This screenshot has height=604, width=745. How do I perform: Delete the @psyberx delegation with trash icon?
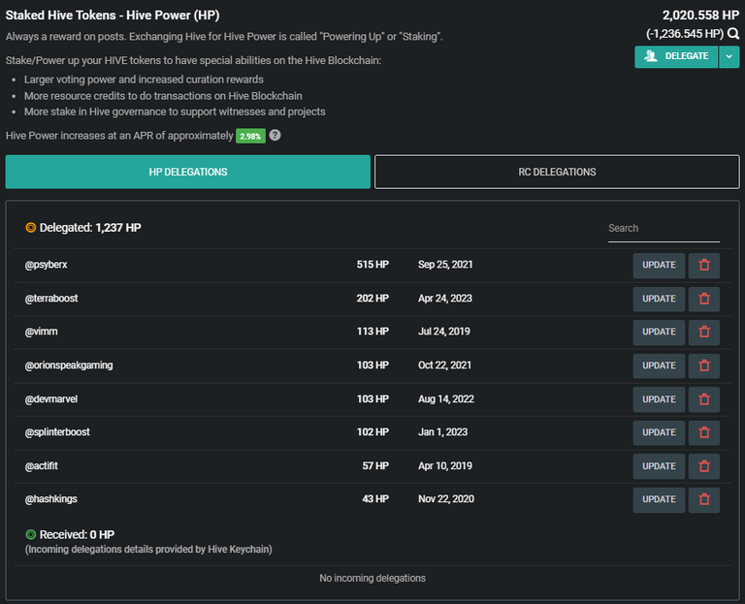(704, 265)
